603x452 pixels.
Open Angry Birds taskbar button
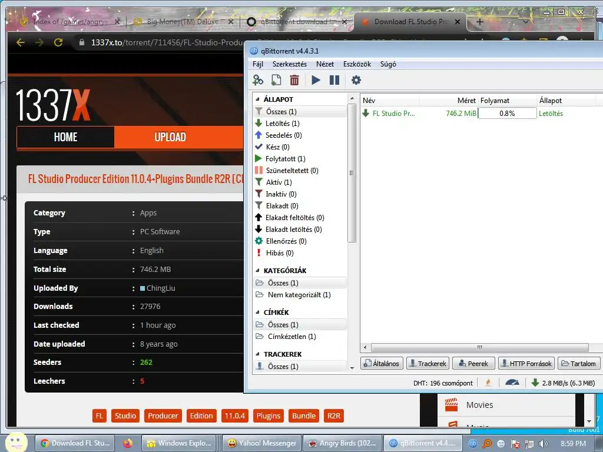click(342, 443)
